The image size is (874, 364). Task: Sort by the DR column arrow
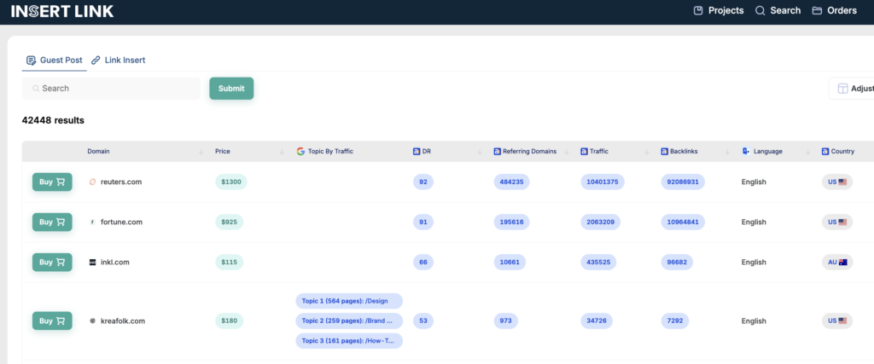click(x=480, y=152)
